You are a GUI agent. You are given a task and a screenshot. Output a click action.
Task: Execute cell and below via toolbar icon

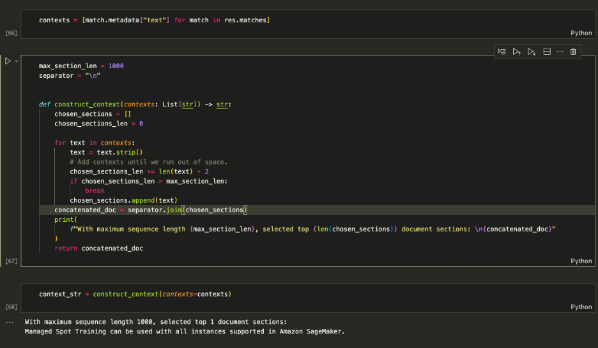pyautogui.click(x=532, y=52)
